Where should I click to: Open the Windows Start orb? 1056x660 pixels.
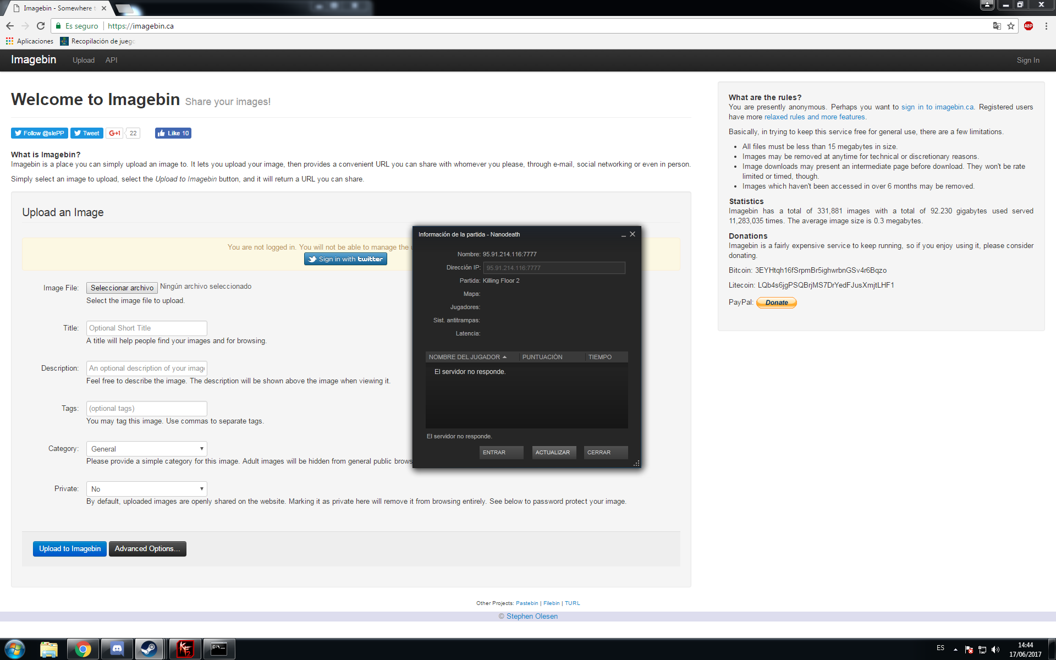coord(14,649)
